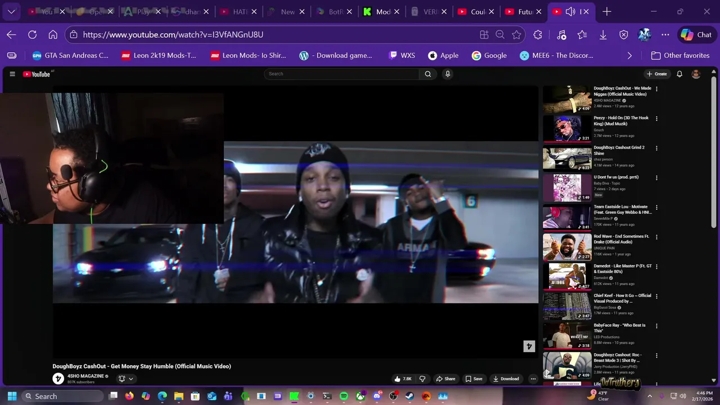Image resolution: width=720 pixels, height=405 pixels.
Task: Open Leon 2k19 Mods-T... bookmark
Action: (159, 56)
